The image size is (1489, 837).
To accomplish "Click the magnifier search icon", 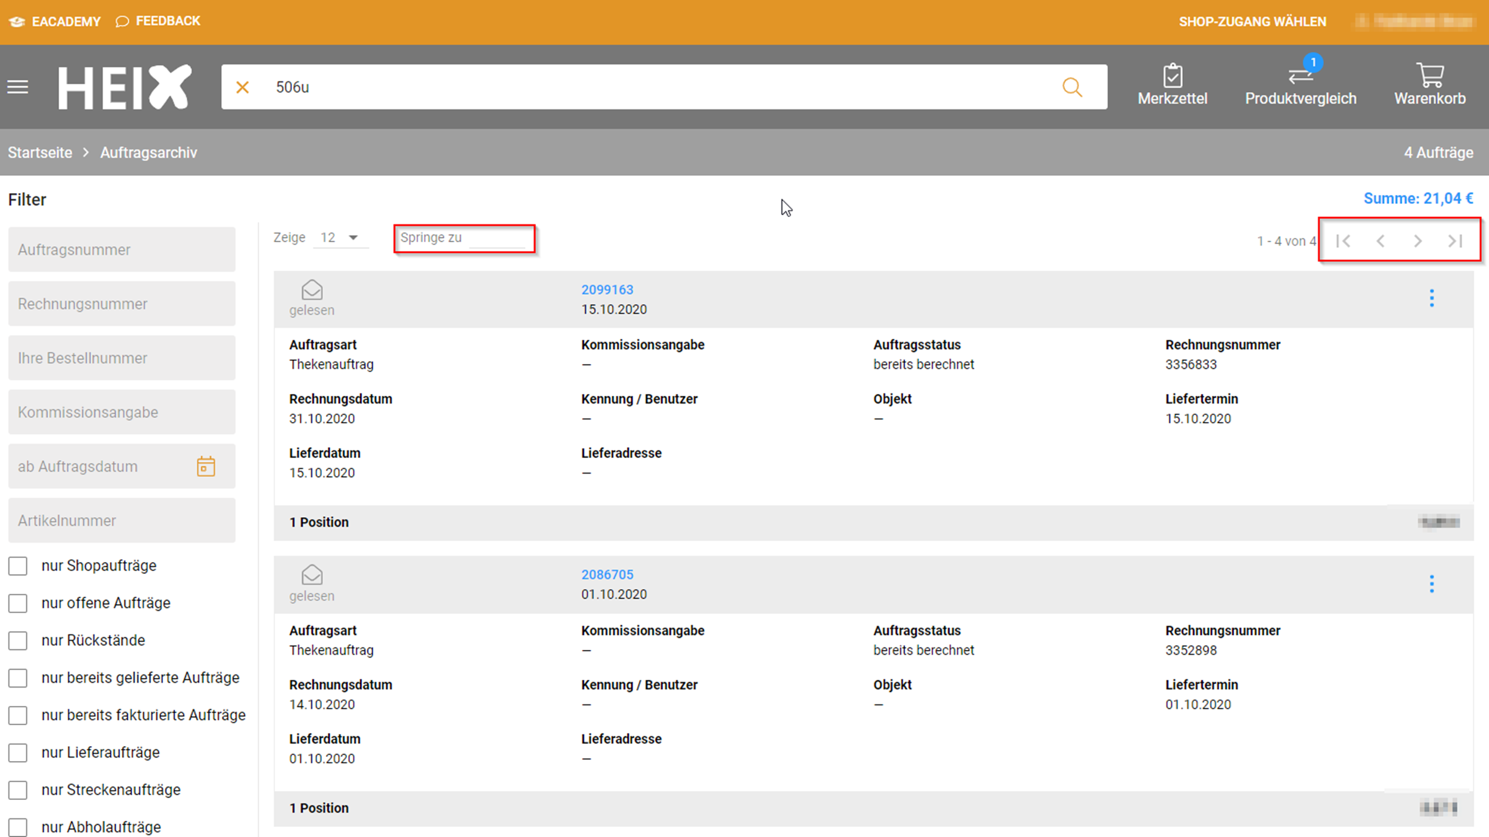I will pyautogui.click(x=1071, y=87).
